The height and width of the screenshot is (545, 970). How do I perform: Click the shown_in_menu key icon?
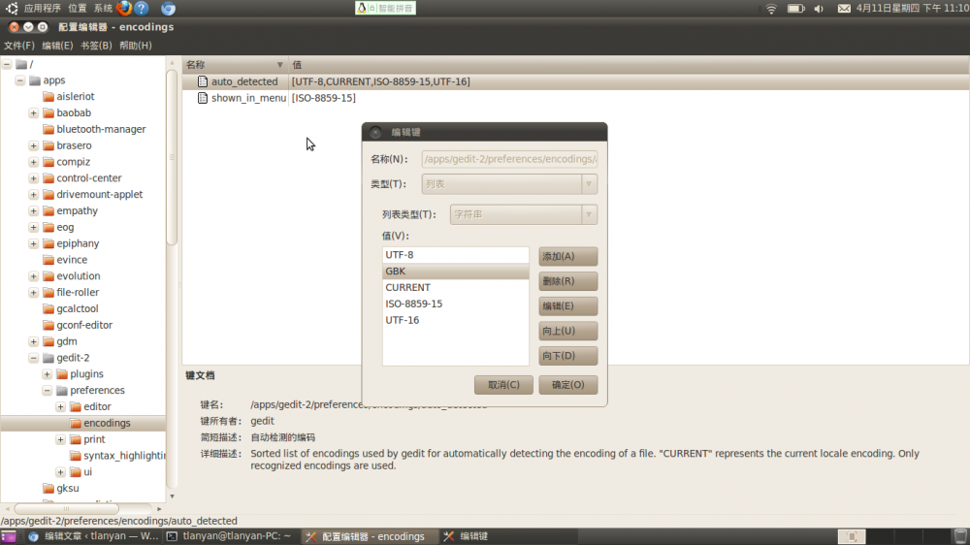click(202, 98)
